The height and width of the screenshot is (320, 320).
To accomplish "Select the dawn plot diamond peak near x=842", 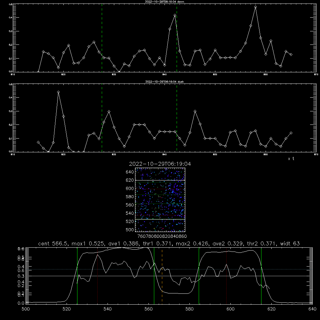I will 175,15.
